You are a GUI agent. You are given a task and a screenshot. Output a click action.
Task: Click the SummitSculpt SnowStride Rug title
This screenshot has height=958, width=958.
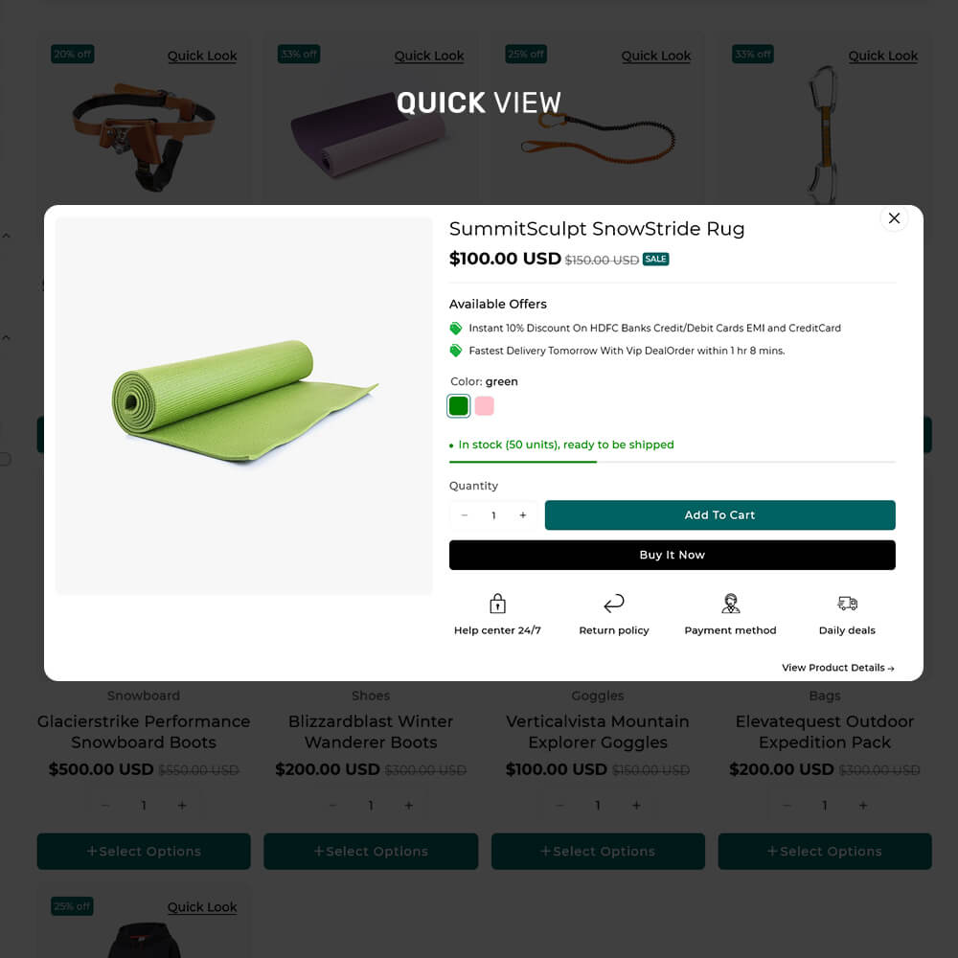[596, 229]
